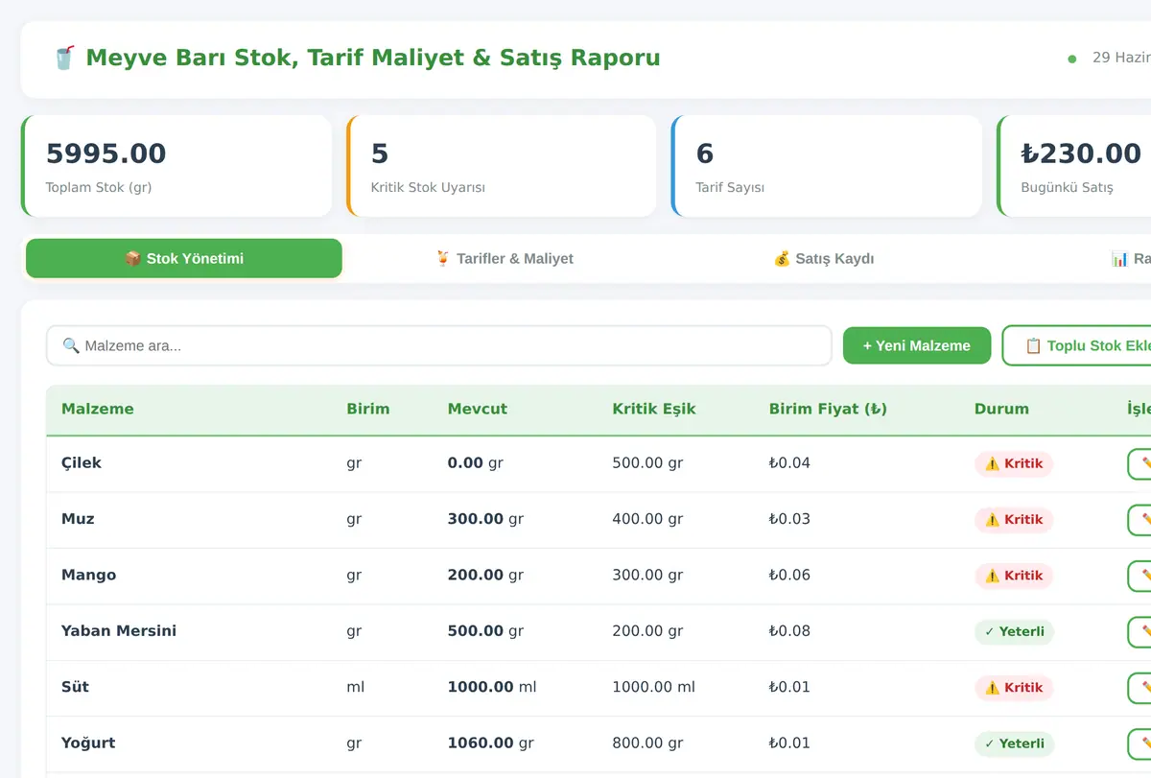Click the Birim column header
Viewport: 1151px width, 778px height.
pos(368,409)
